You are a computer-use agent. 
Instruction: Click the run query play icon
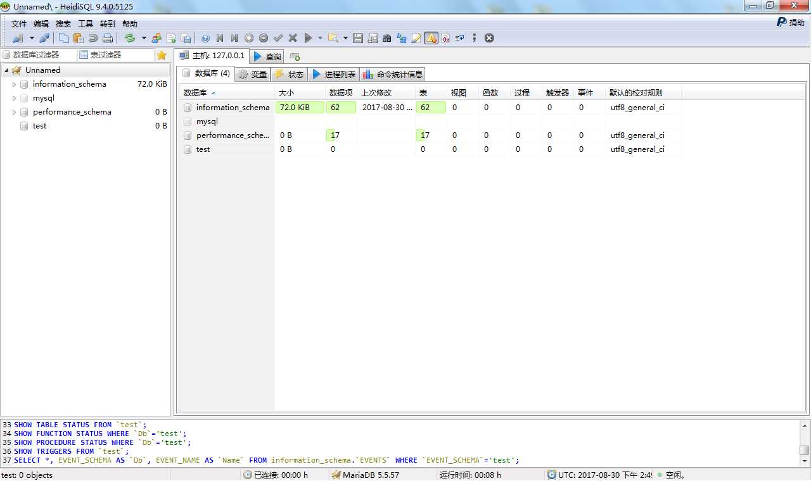(x=308, y=38)
